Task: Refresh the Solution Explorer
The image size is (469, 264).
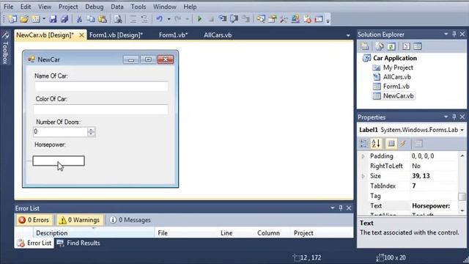Action: [x=391, y=46]
